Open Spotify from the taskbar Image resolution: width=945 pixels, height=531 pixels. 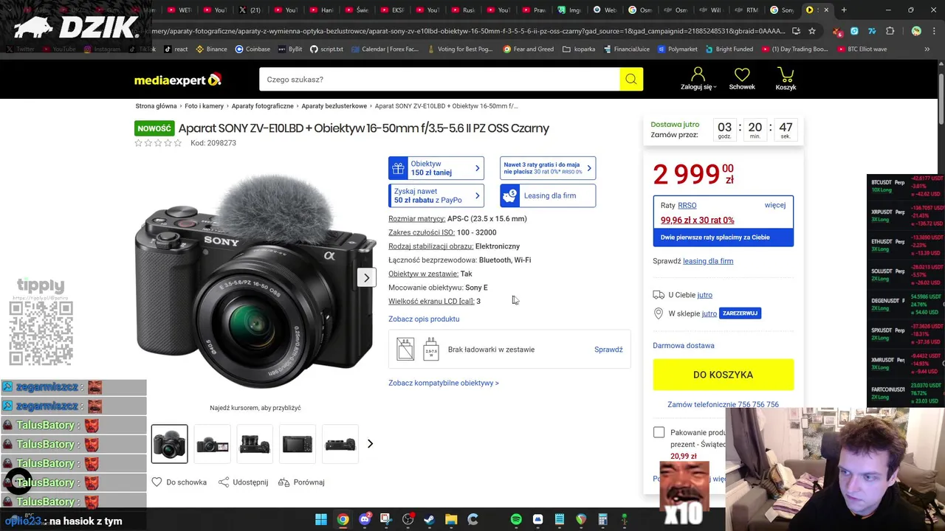[x=516, y=520]
